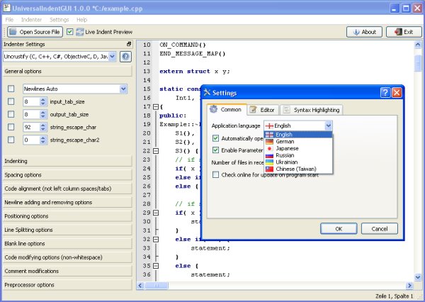Enable the input_tab_size checkbox
This screenshot has height=302, width=425.
11,101
